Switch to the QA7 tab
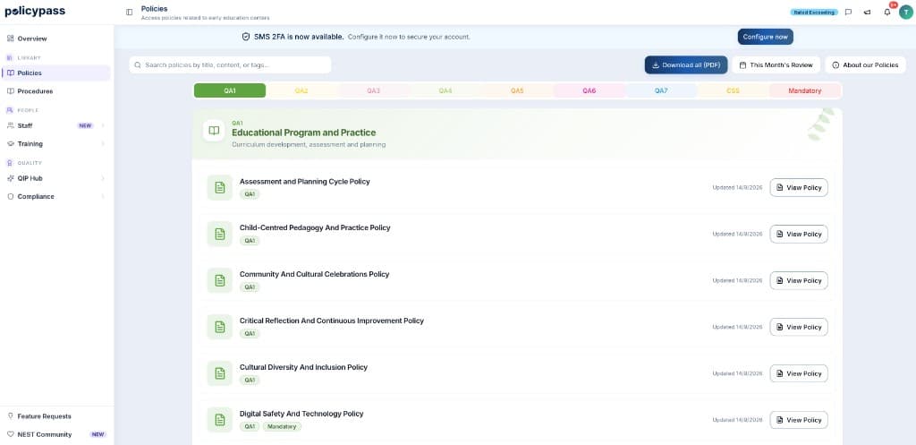The height and width of the screenshot is (445, 916). coord(661,90)
